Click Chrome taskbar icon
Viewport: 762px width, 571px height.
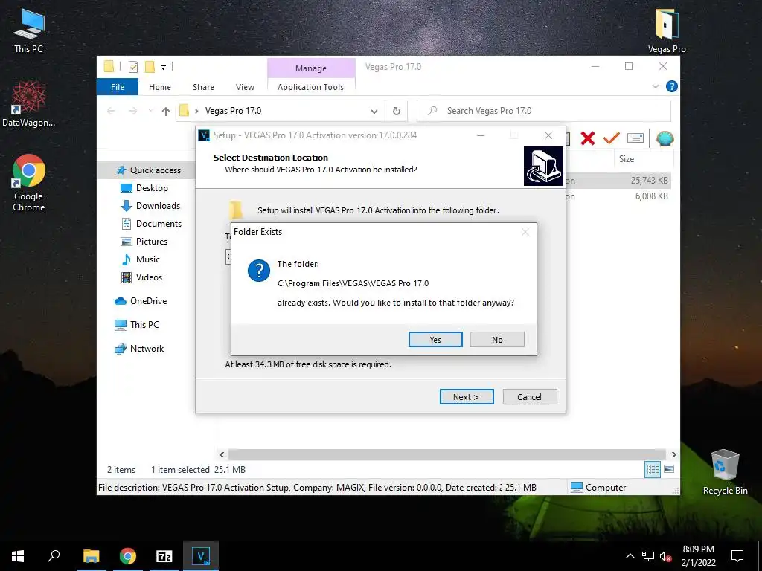[x=128, y=556]
